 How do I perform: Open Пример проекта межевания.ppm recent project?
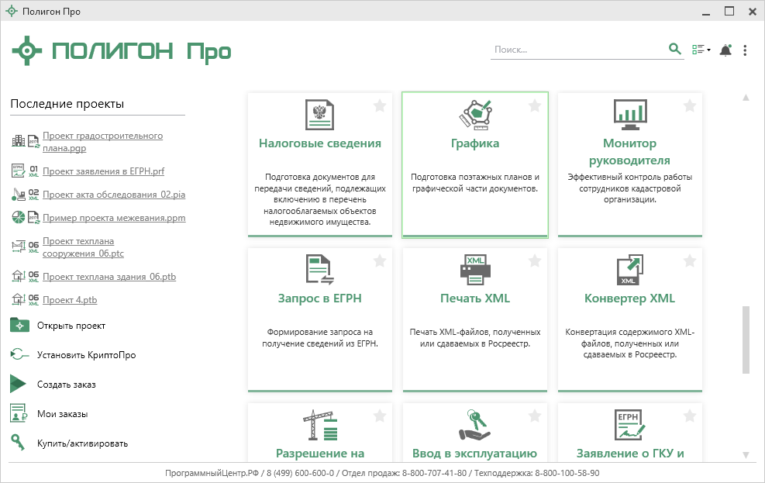(114, 218)
